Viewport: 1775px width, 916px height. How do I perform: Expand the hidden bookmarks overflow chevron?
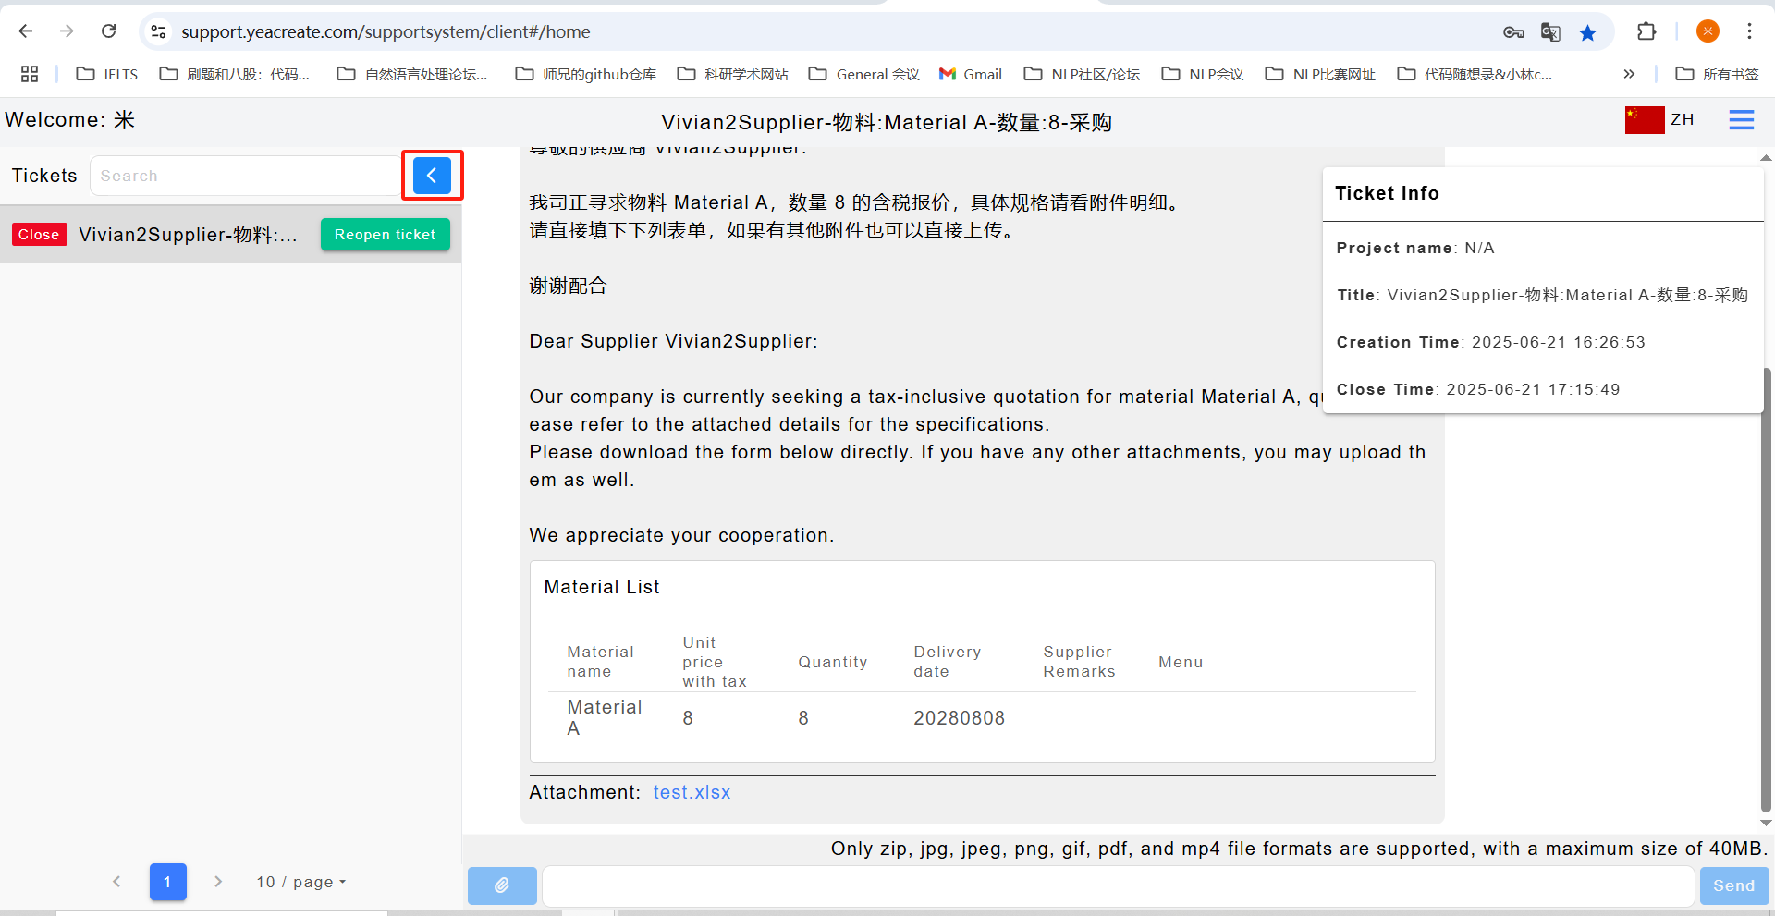coord(1628,74)
